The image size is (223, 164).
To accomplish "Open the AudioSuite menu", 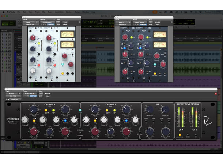I will click(x=59, y=12).
